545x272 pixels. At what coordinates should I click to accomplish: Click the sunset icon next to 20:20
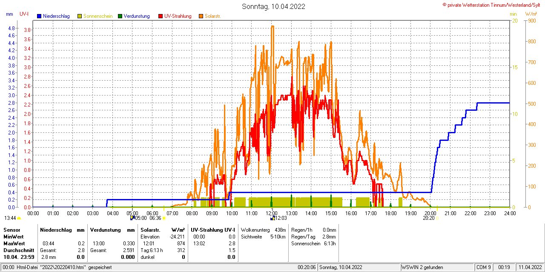click(436, 218)
